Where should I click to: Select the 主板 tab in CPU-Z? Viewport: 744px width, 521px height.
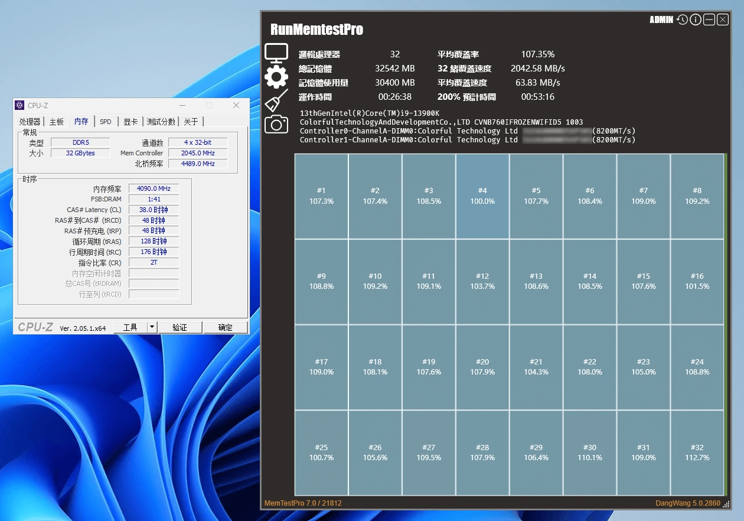point(56,122)
